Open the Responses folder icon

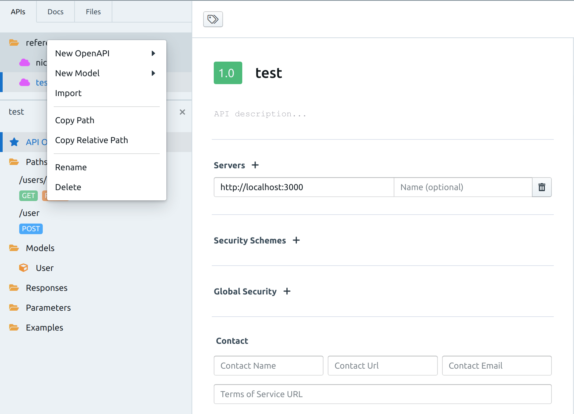[14, 287]
